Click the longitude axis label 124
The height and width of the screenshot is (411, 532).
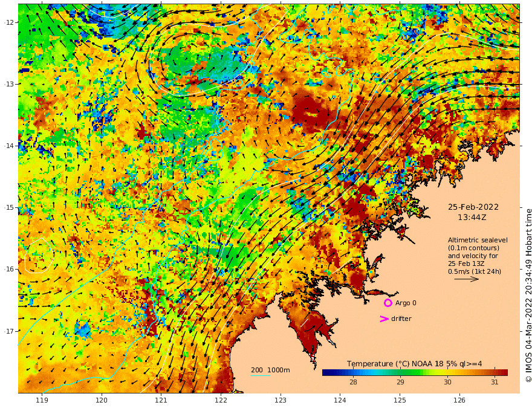tap(340, 400)
